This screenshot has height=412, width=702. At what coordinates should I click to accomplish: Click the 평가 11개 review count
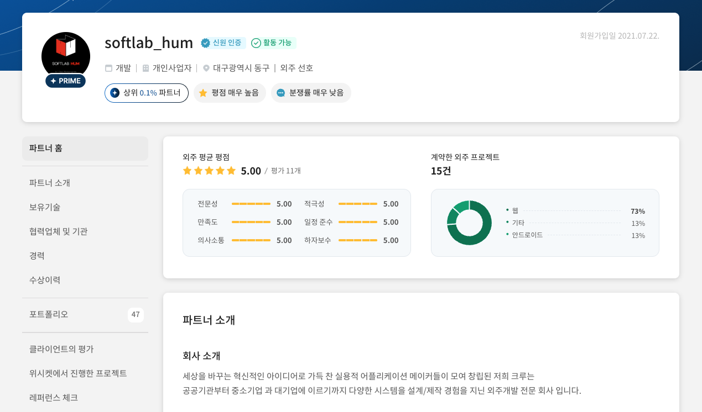click(x=286, y=171)
